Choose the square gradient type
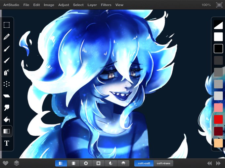Viewport: 225px width, 168px height. tap(98, 163)
